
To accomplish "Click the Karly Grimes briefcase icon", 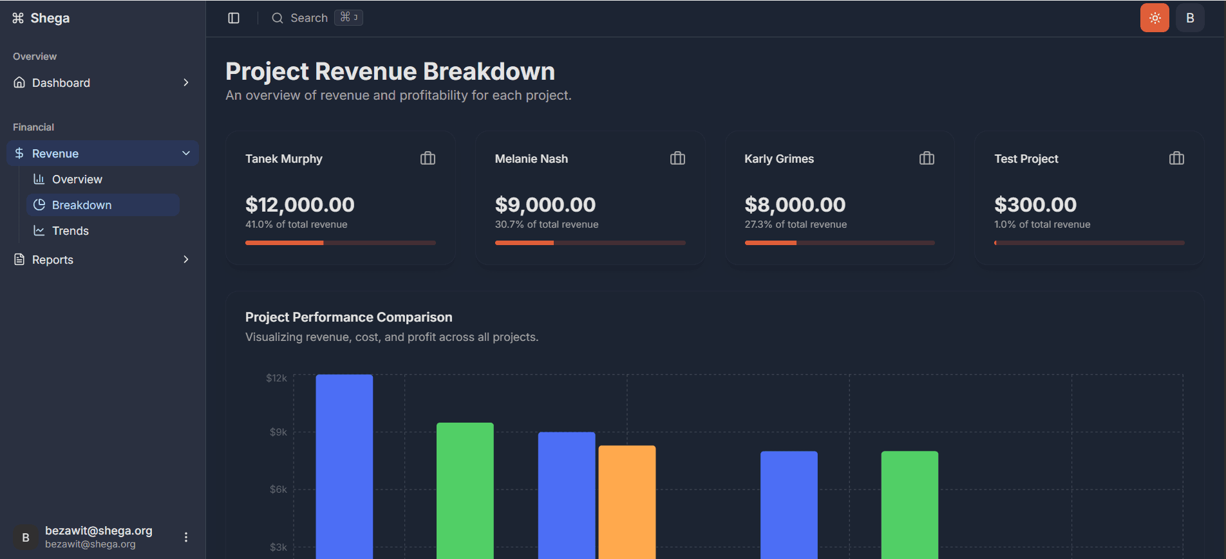I will click(927, 158).
